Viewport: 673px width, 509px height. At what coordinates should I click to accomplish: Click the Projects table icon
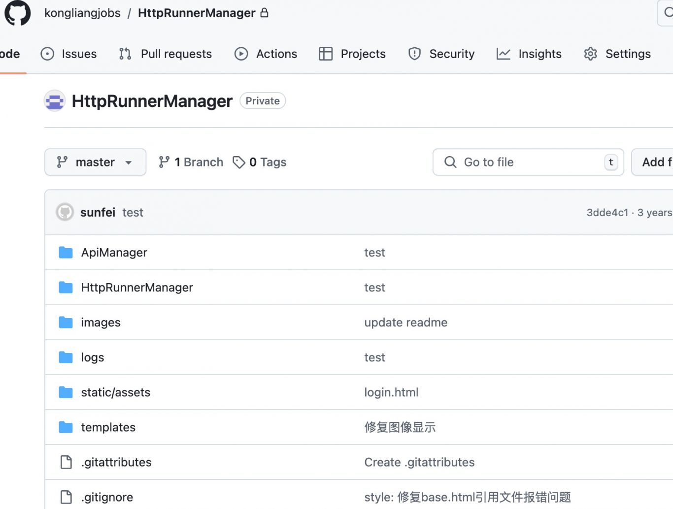click(x=326, y=54)
